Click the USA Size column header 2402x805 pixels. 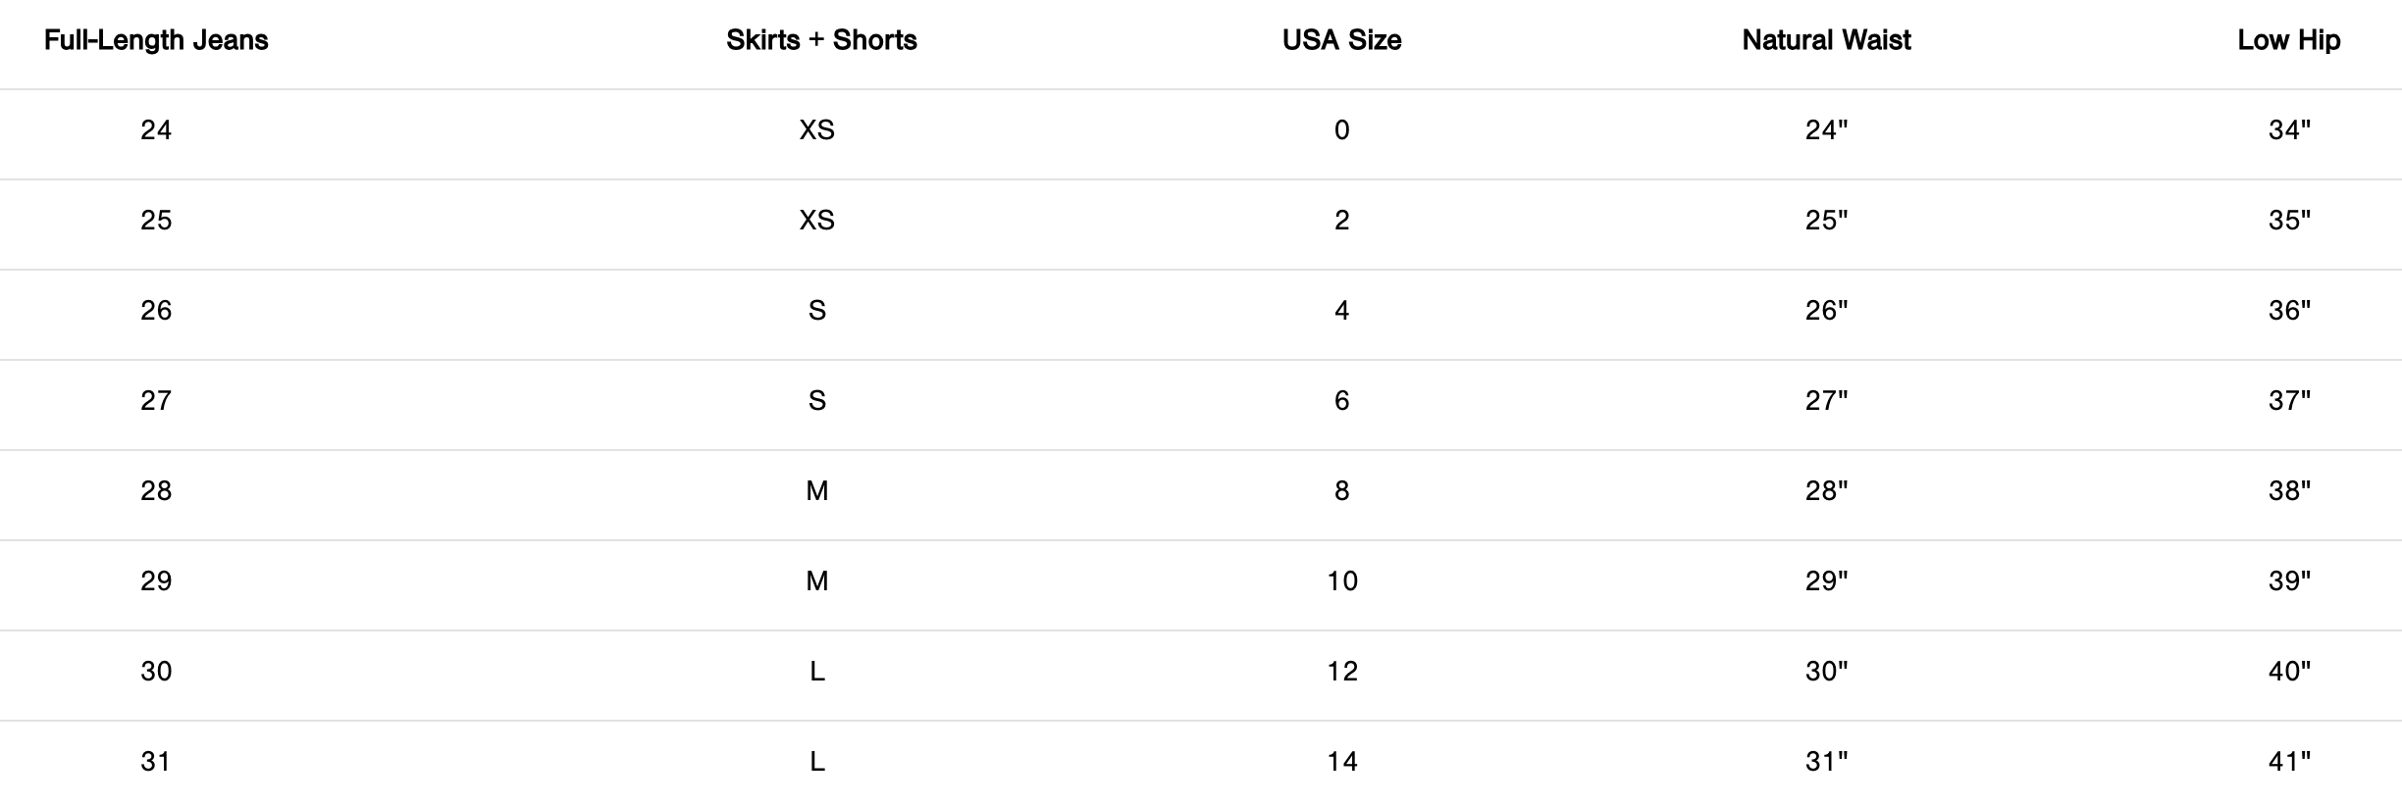(x=1341, y=40)
